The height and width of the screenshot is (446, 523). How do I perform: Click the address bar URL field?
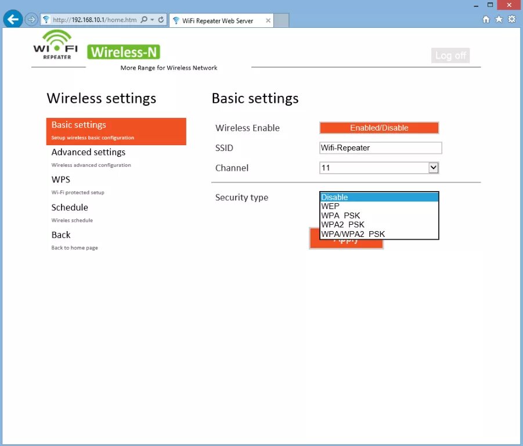[x=95, y=20]
